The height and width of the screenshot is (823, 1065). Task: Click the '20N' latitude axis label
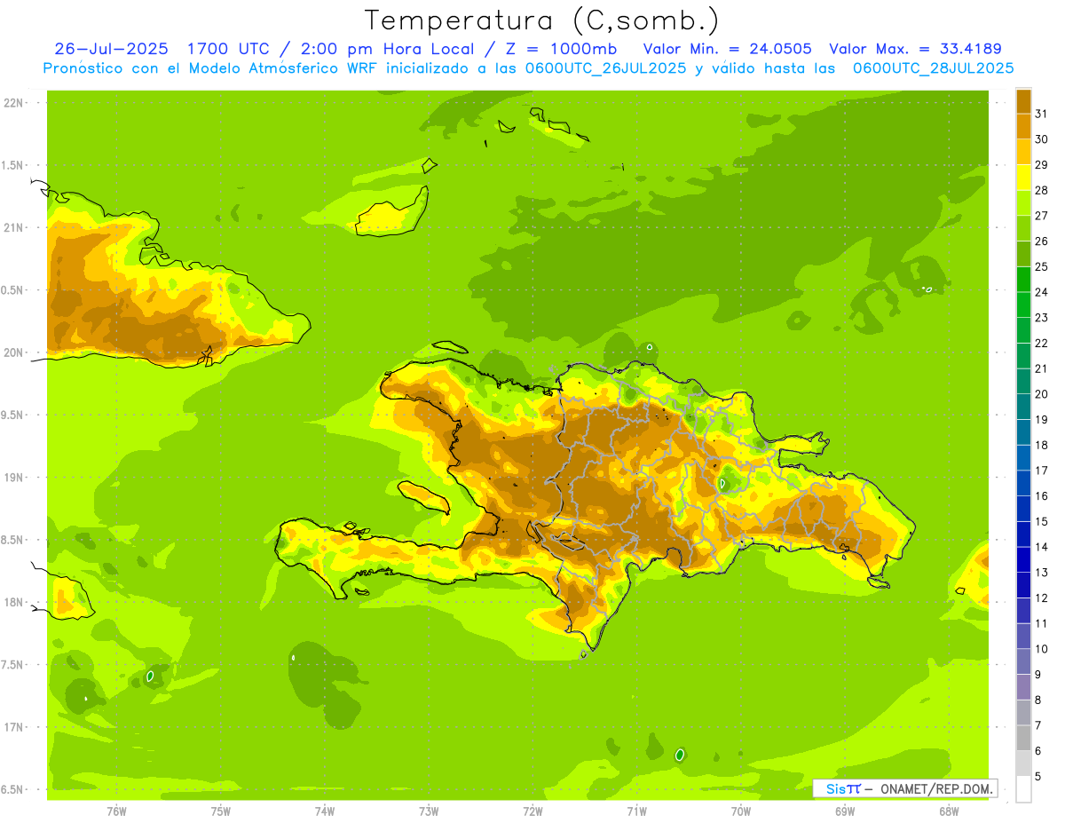(x=12, y=352)
